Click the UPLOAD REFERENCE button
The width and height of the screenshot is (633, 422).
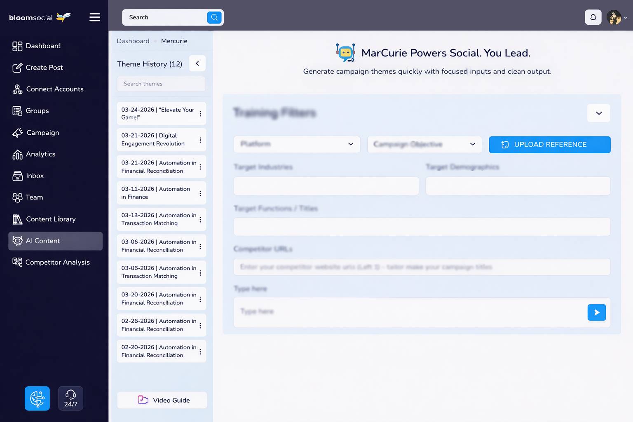549,145
